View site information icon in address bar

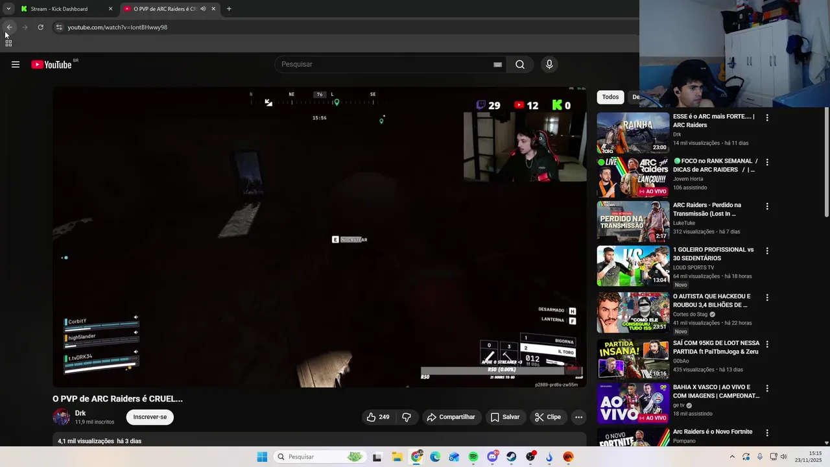[x=59, y=27]
